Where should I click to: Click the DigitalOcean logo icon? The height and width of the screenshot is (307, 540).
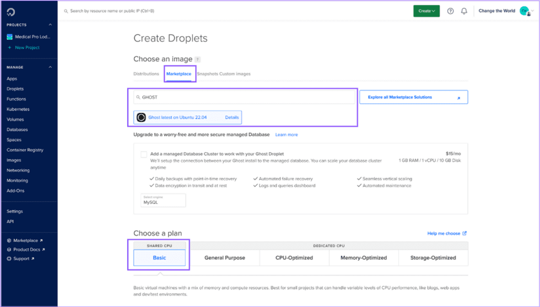11,12
